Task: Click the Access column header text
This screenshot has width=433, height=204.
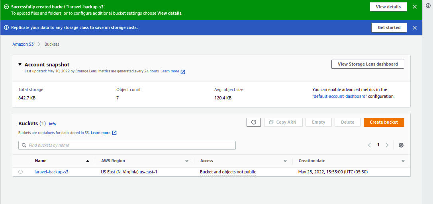Action: point(207,161)
